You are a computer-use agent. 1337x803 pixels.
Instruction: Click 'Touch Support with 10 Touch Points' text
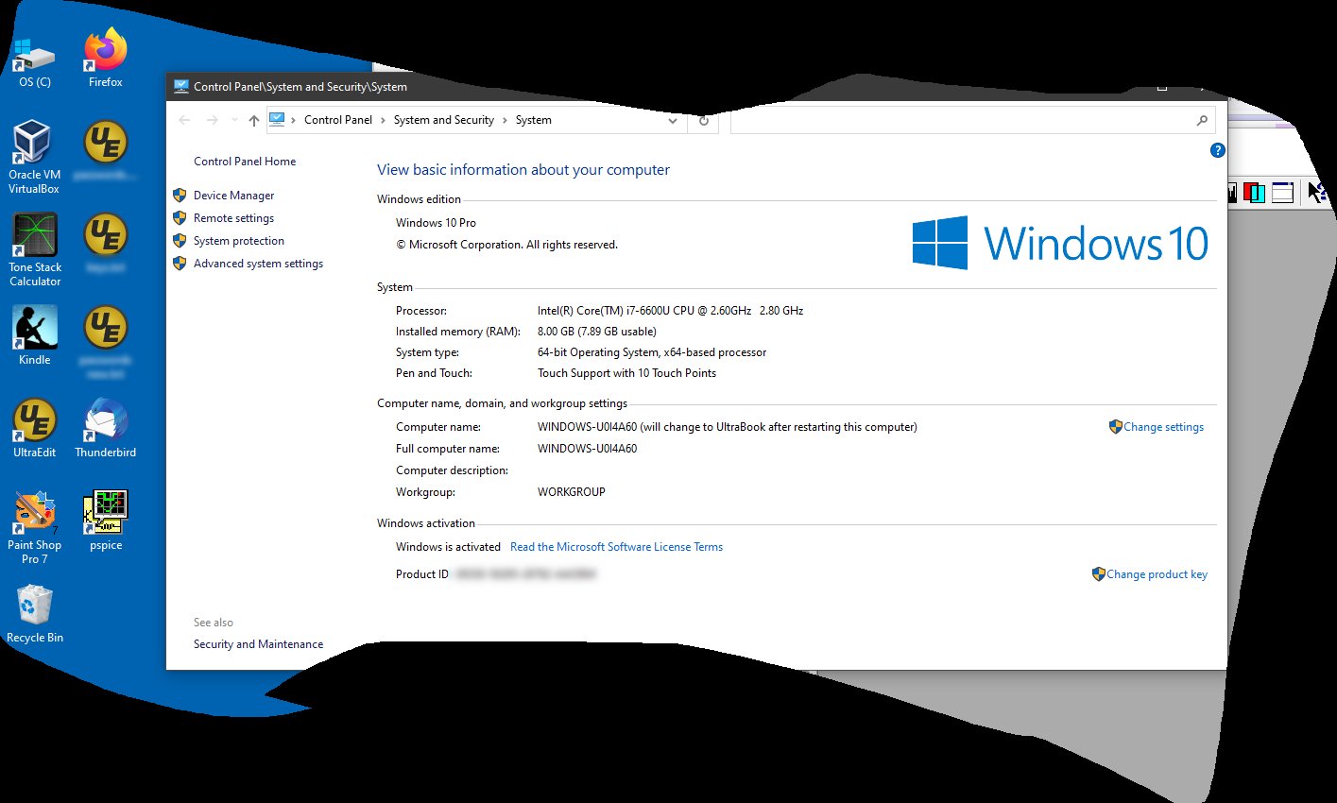627,373
